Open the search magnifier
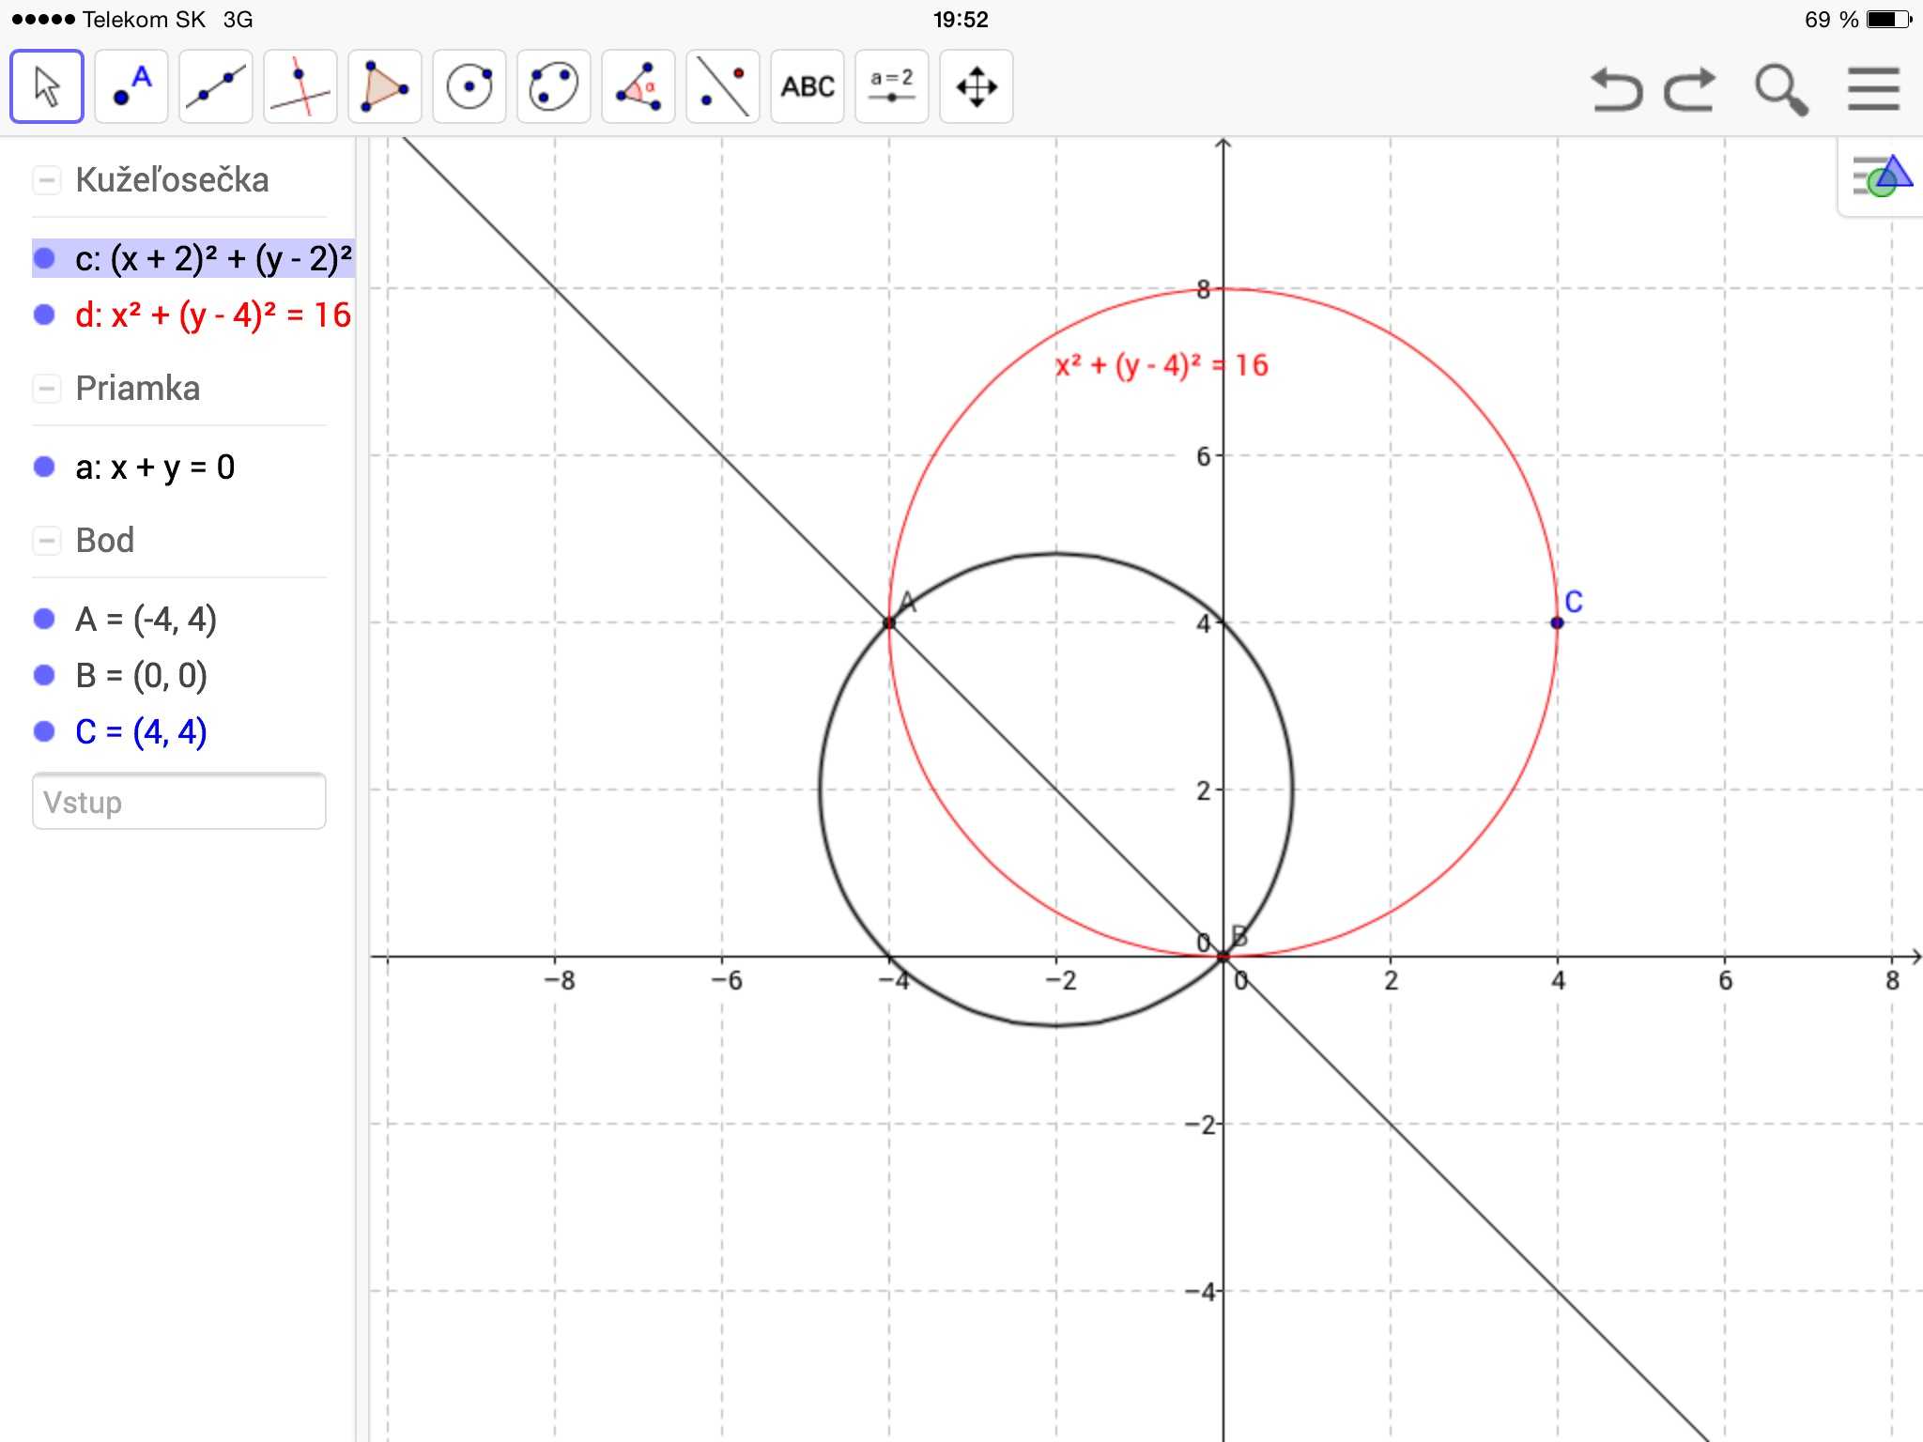The image size is (1923, 1442). tap(1781, 90)
